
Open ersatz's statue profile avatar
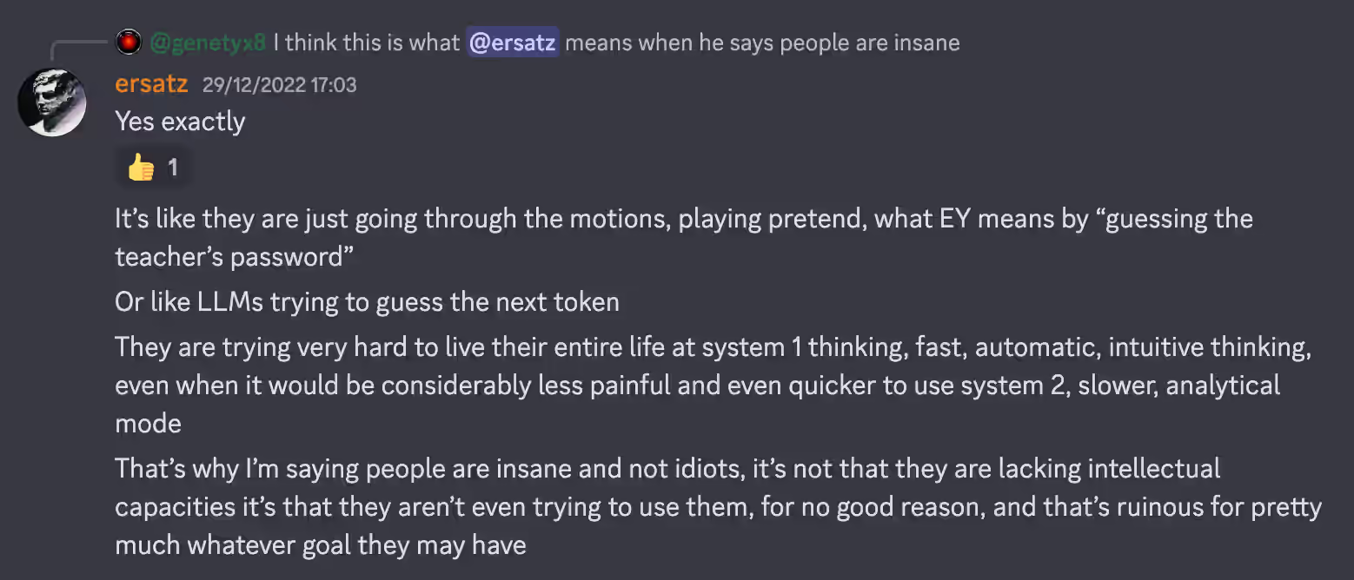(x=51, y=102)
